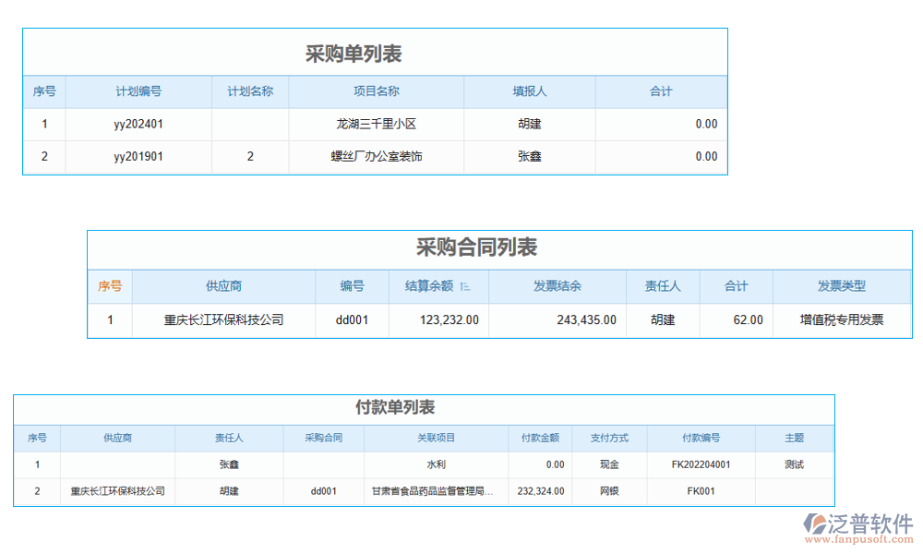Click 胡建 in the 采购合同列表 row
Screen dimensions: 923x554
(663, 320)
